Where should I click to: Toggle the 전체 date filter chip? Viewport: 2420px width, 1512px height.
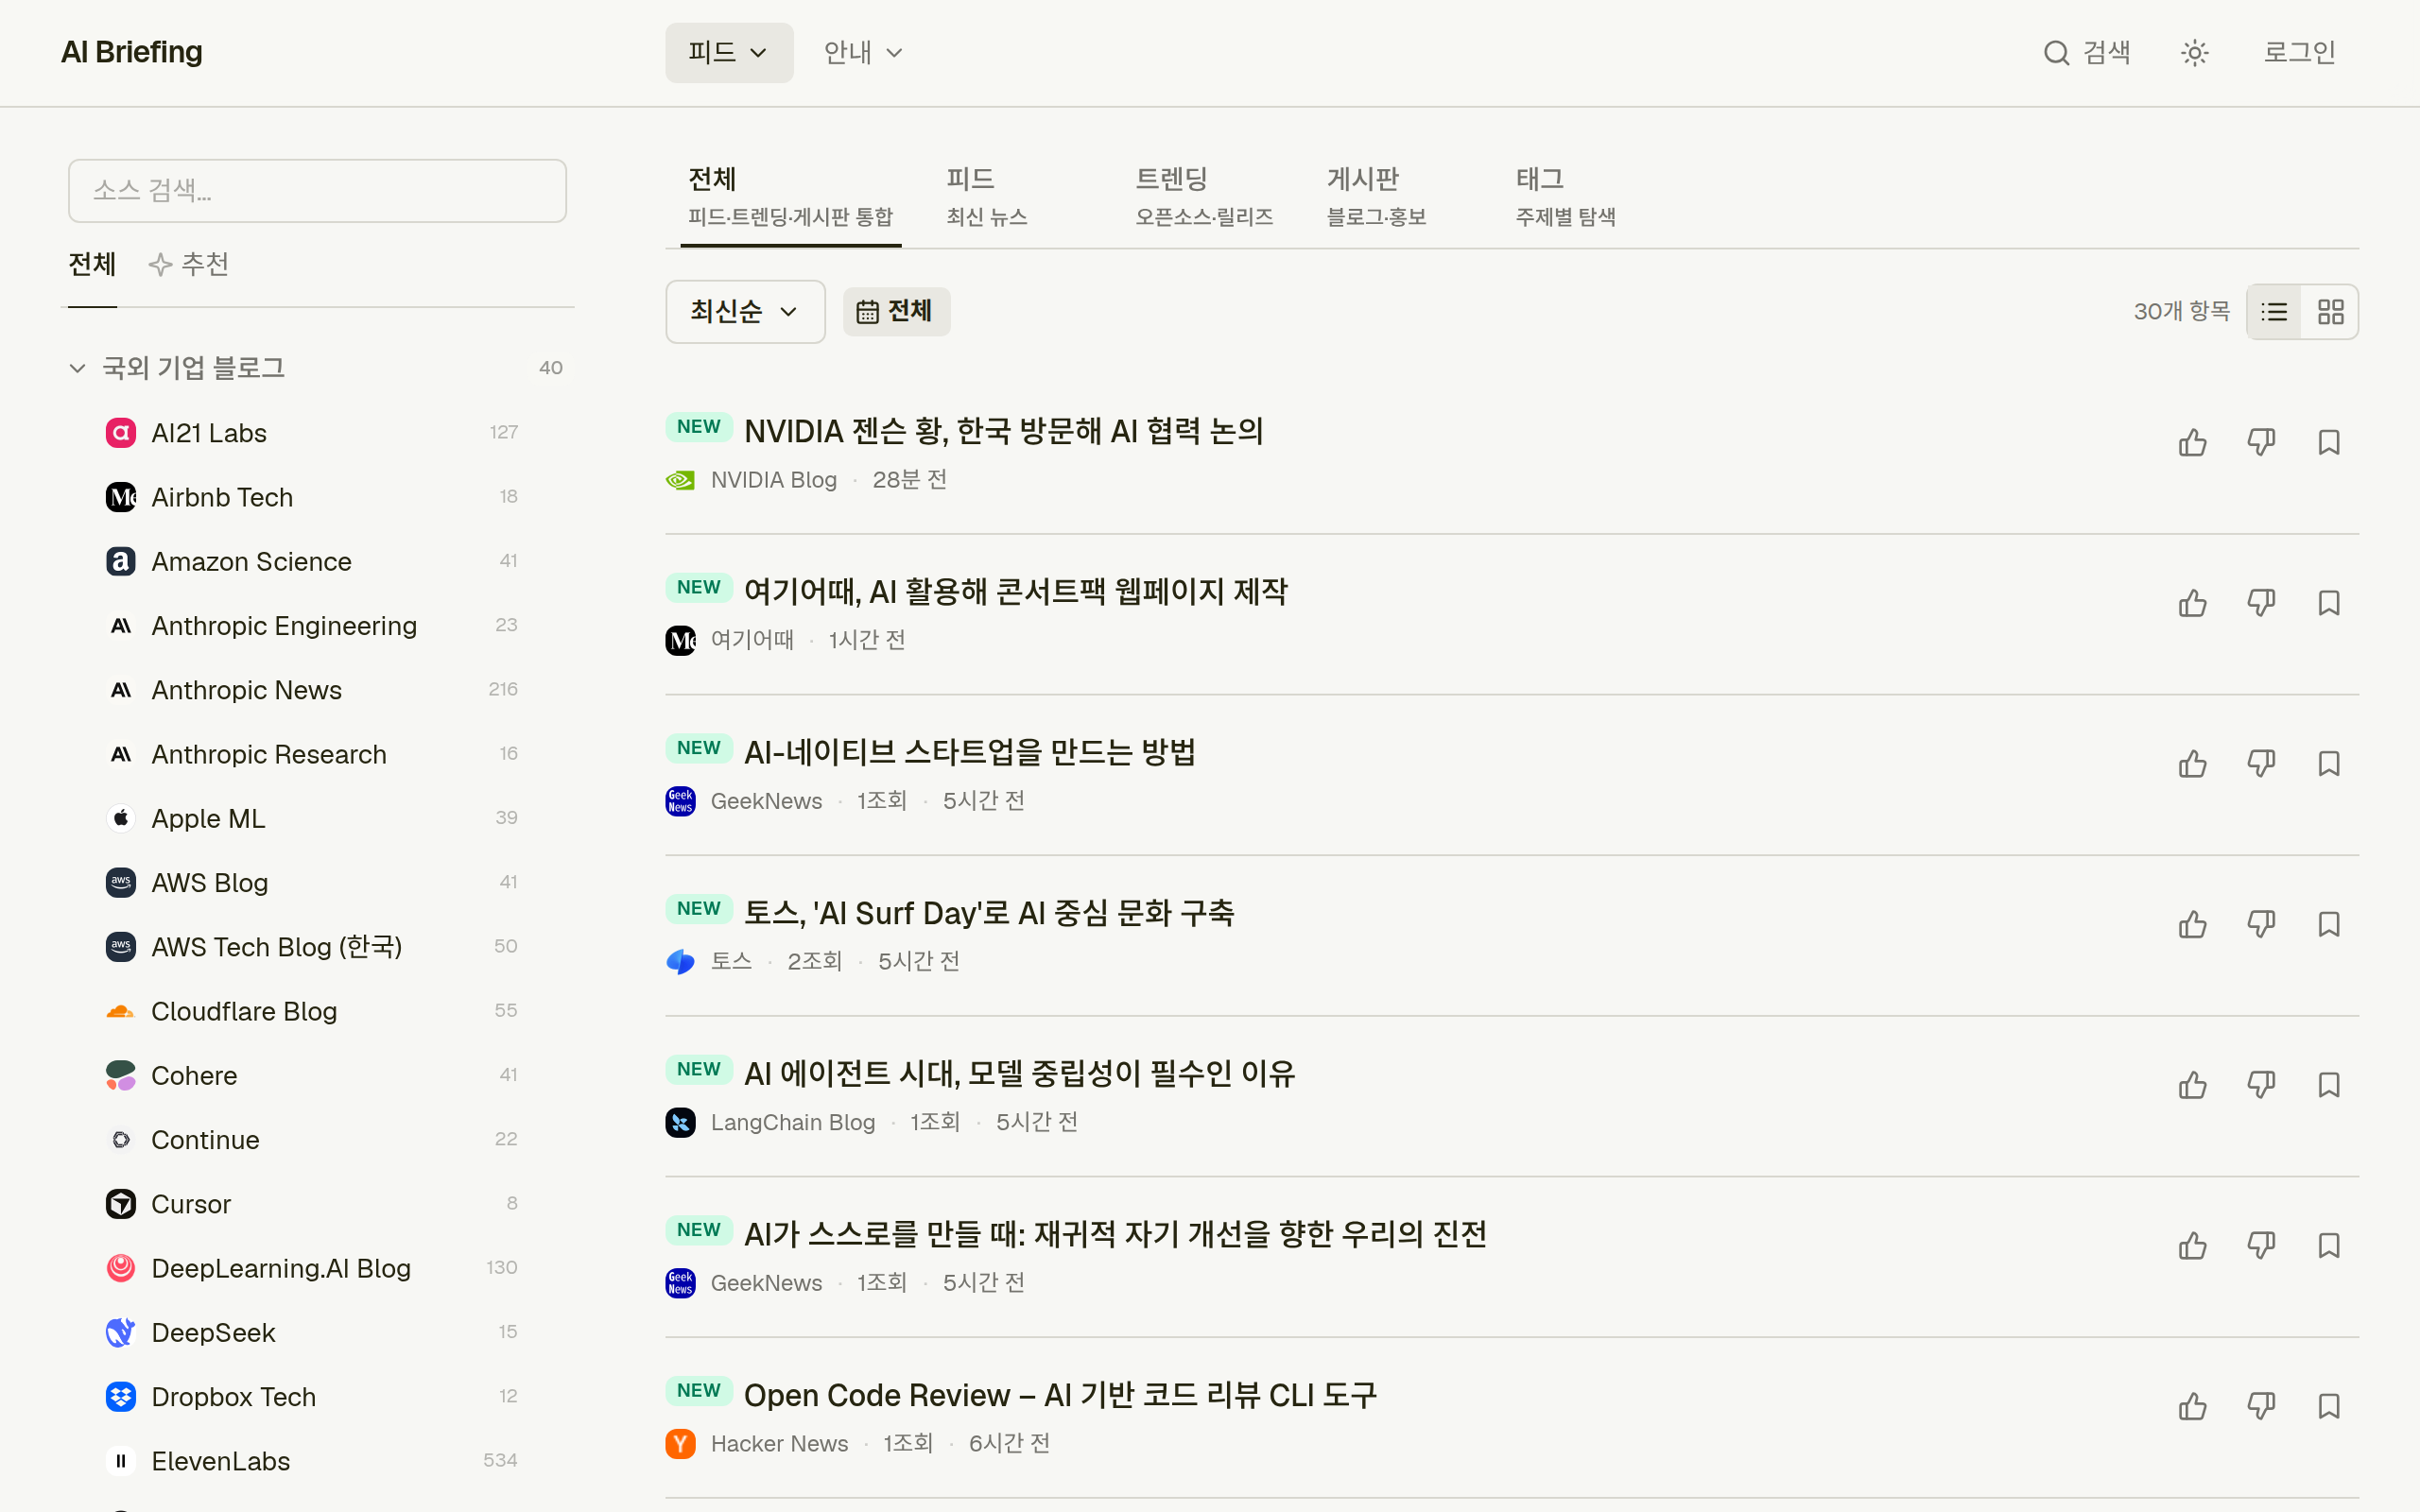[896, 312]
